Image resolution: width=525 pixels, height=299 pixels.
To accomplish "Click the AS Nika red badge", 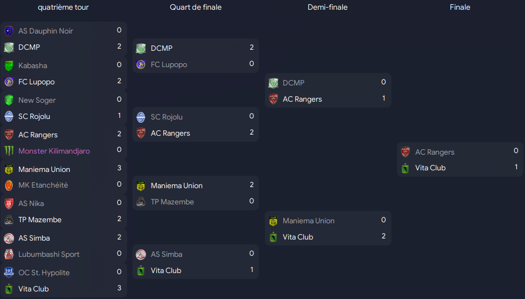I will (x=9, y=204).
